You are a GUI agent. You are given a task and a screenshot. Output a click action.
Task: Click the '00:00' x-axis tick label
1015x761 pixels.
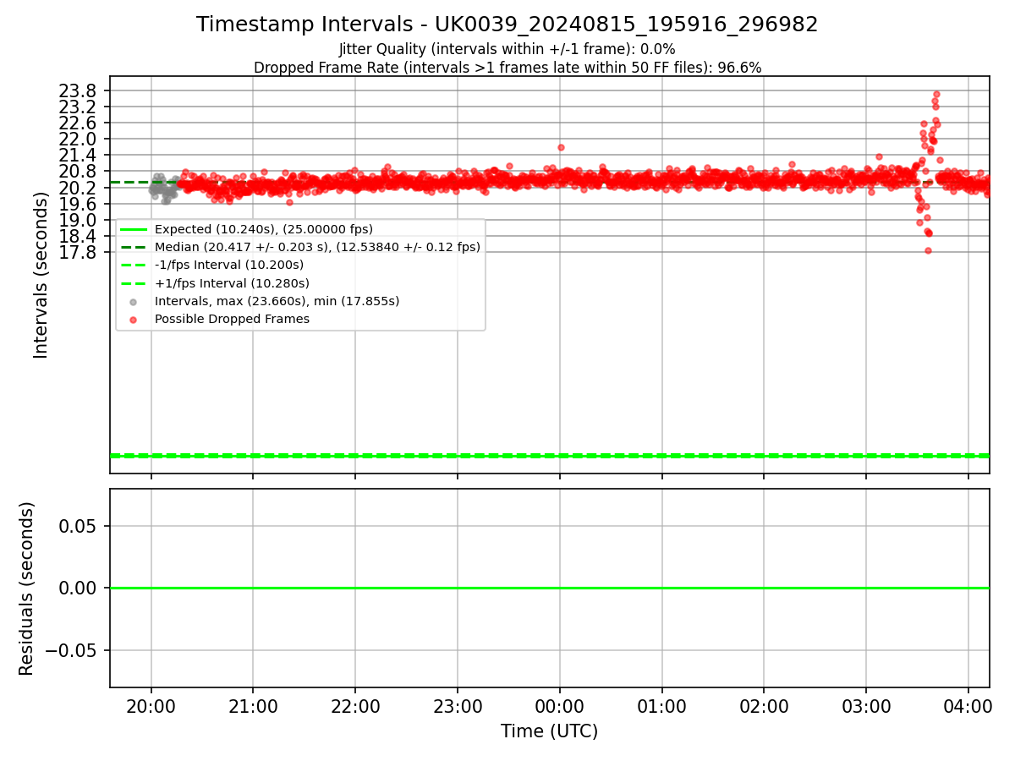coord(560,706)
